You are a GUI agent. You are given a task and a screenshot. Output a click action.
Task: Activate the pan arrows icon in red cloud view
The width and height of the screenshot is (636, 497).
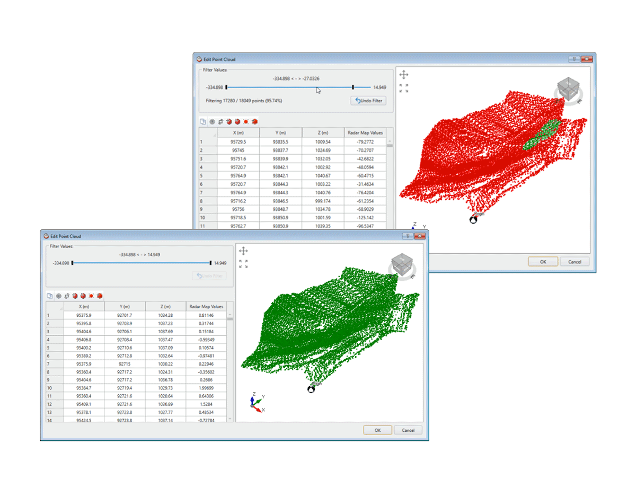tap(404, 75)
